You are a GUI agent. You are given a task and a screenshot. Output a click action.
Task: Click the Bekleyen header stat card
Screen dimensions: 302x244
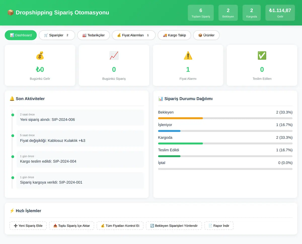tap(228, 13)
